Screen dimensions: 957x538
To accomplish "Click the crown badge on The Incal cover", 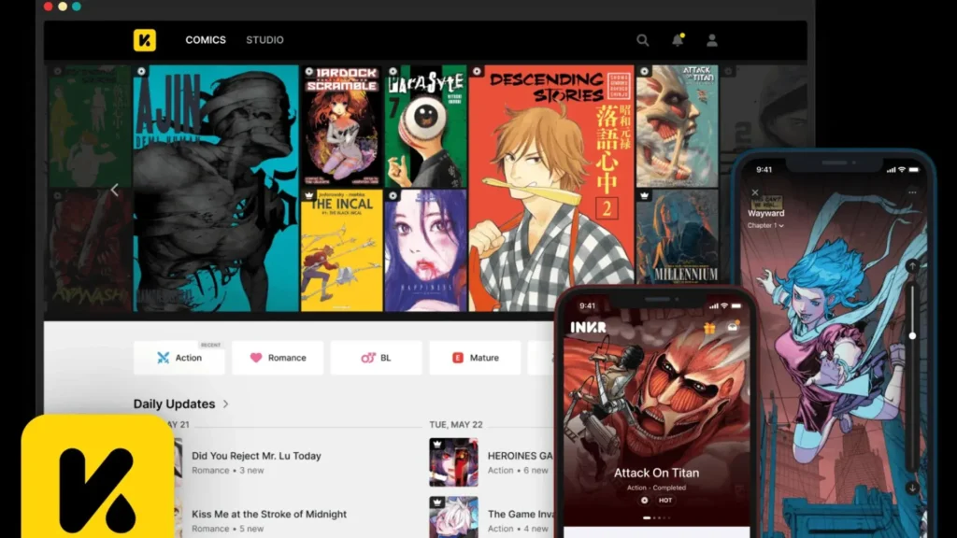I will [x=309, y=195].
